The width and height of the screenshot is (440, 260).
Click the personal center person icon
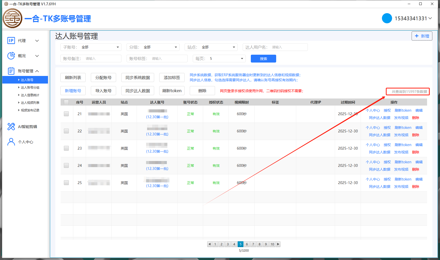tap(11, 142)
